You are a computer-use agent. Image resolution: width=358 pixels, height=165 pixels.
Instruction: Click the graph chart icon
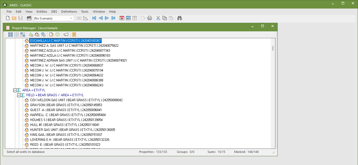86,18
